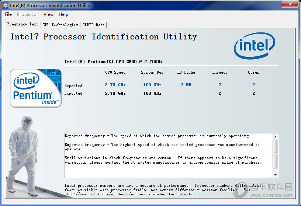The height and width of the screenshot is (206, 301).
Task: Open the Help menu
Action: tap(63, 14)
